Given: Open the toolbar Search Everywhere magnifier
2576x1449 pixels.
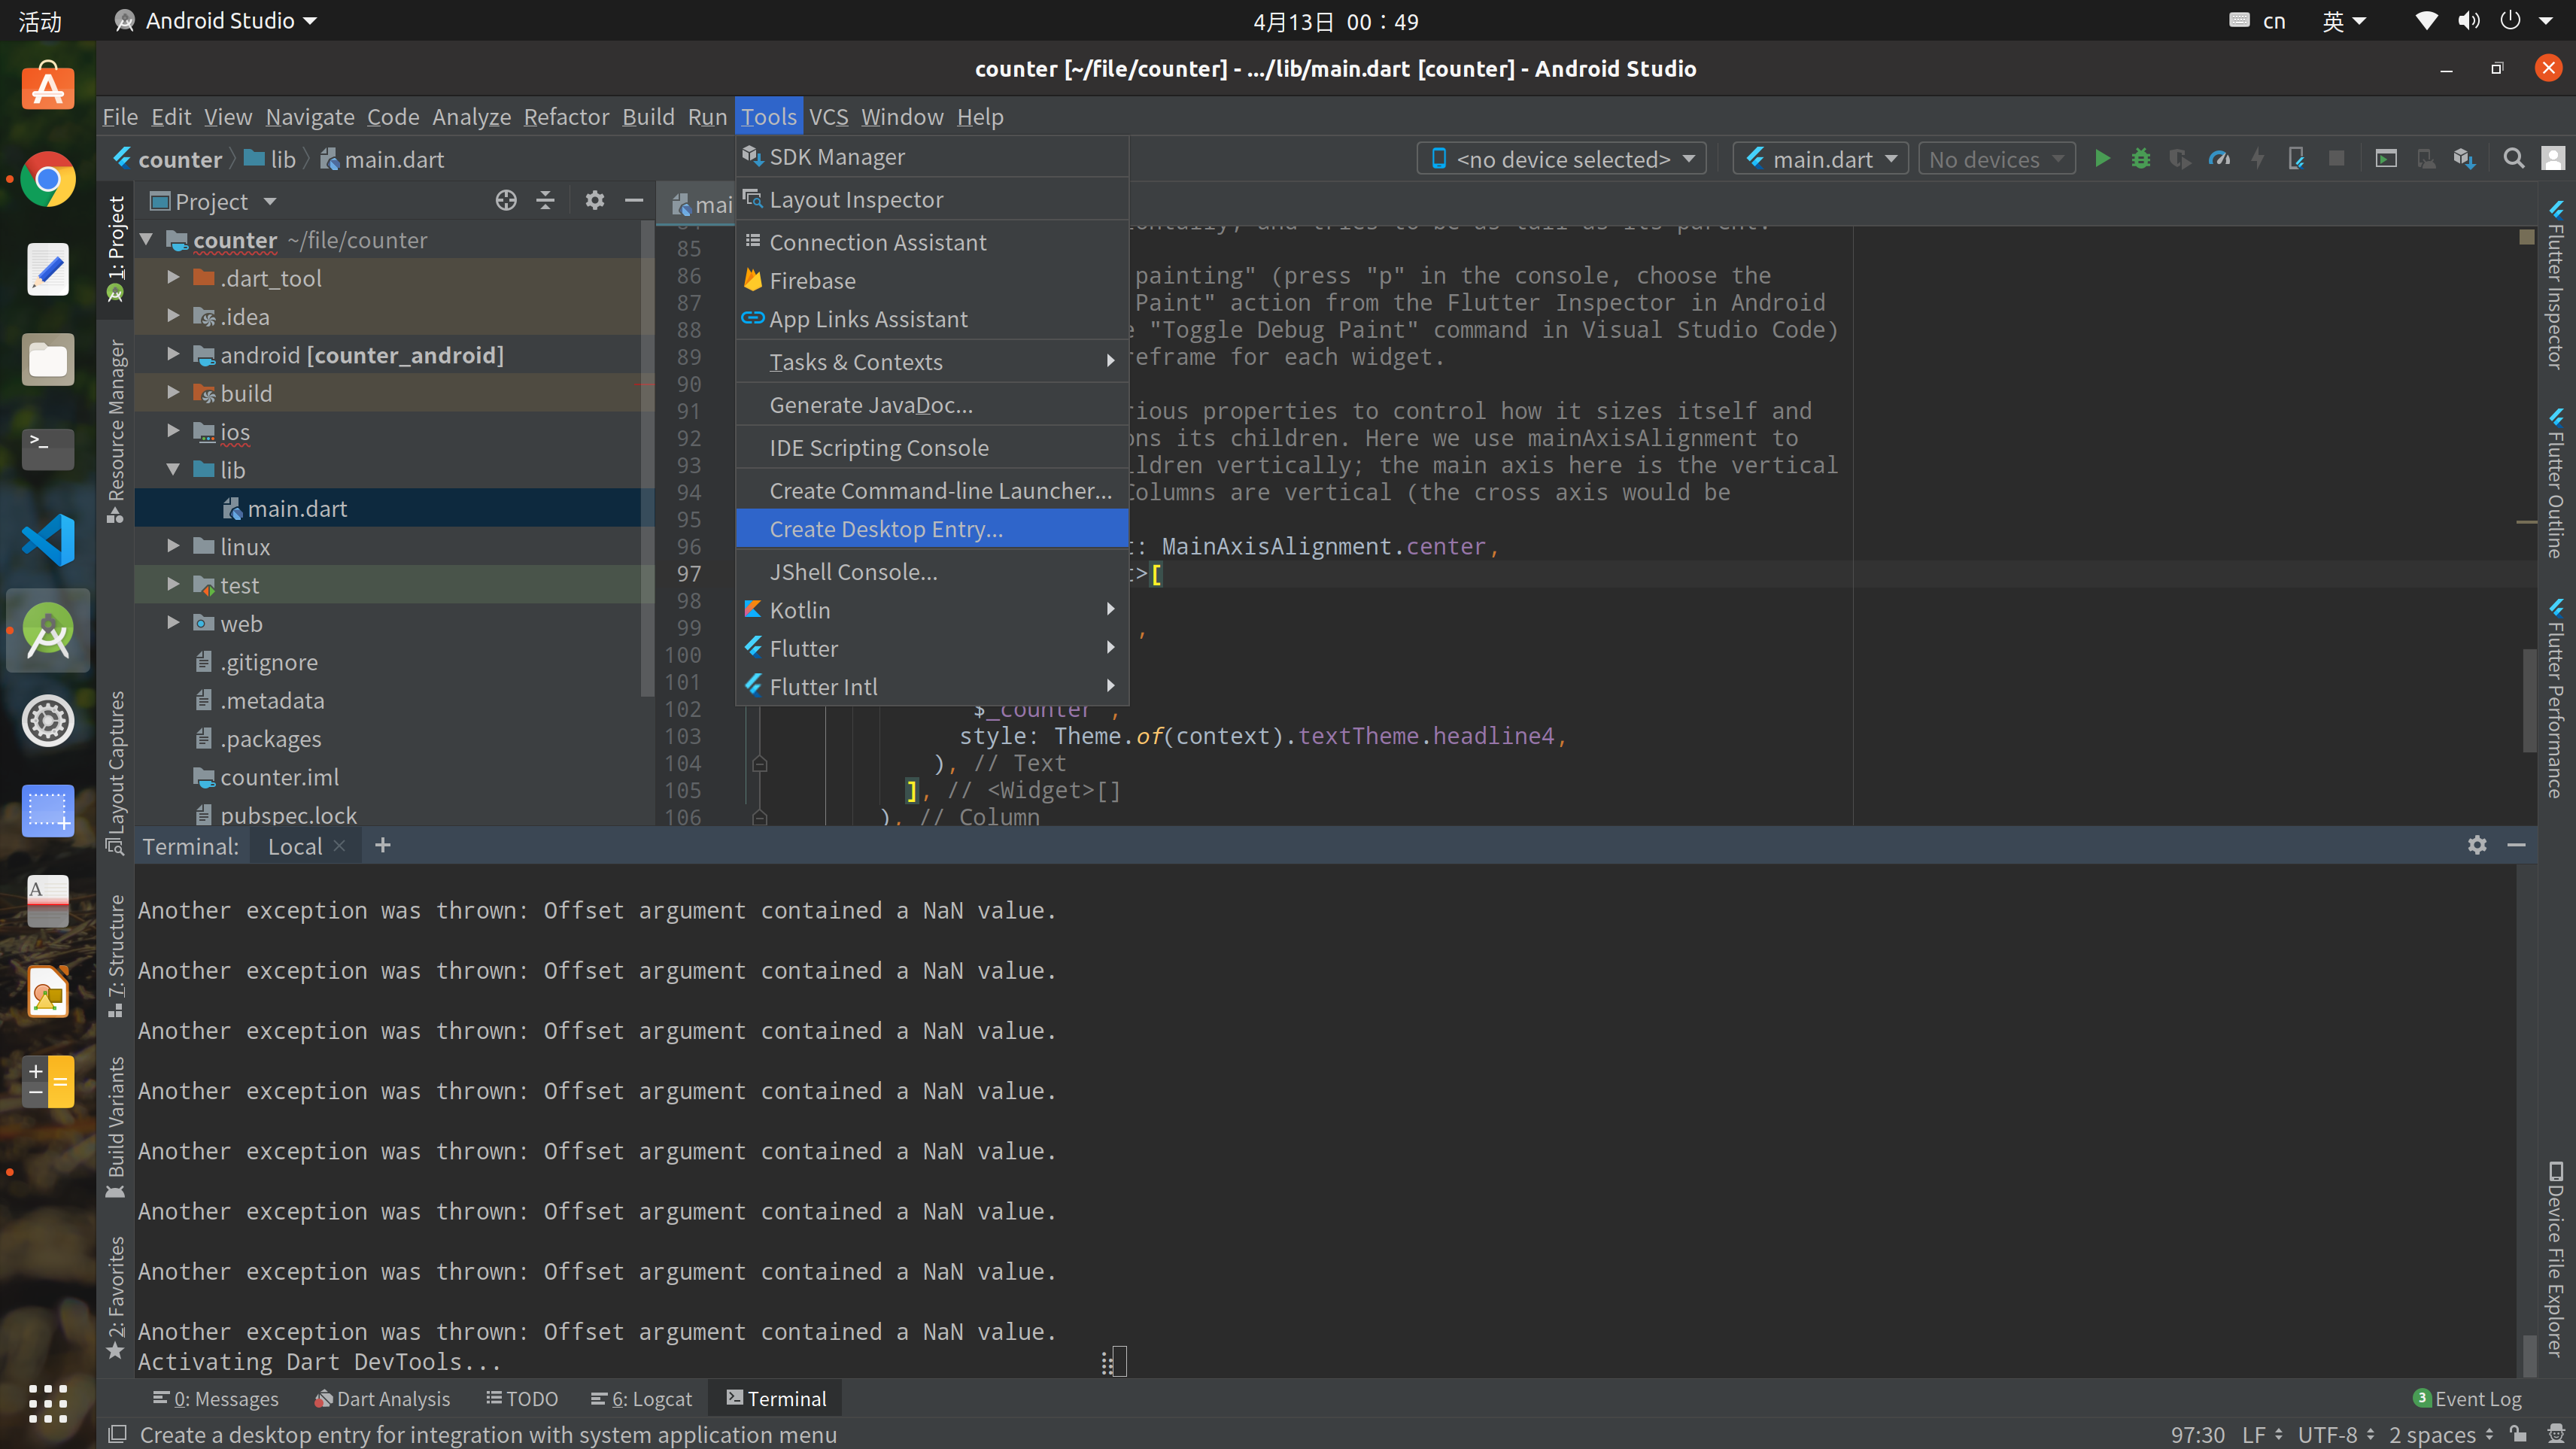Looking at the screenshot, I should point(2513,159).
